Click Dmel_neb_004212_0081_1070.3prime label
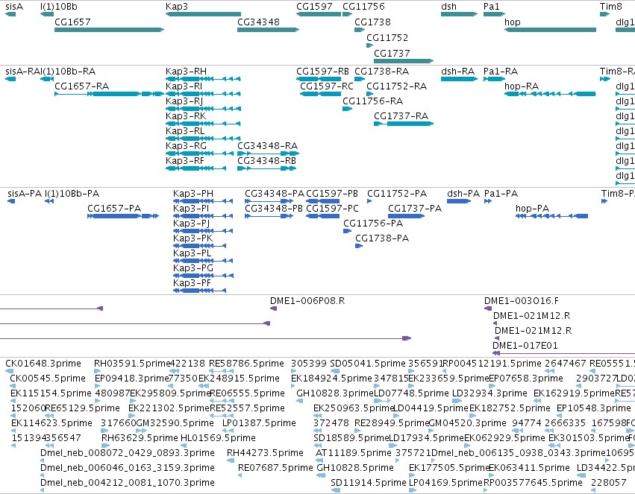The width and height of the screenshot is (635, 494). coord(128,483)
